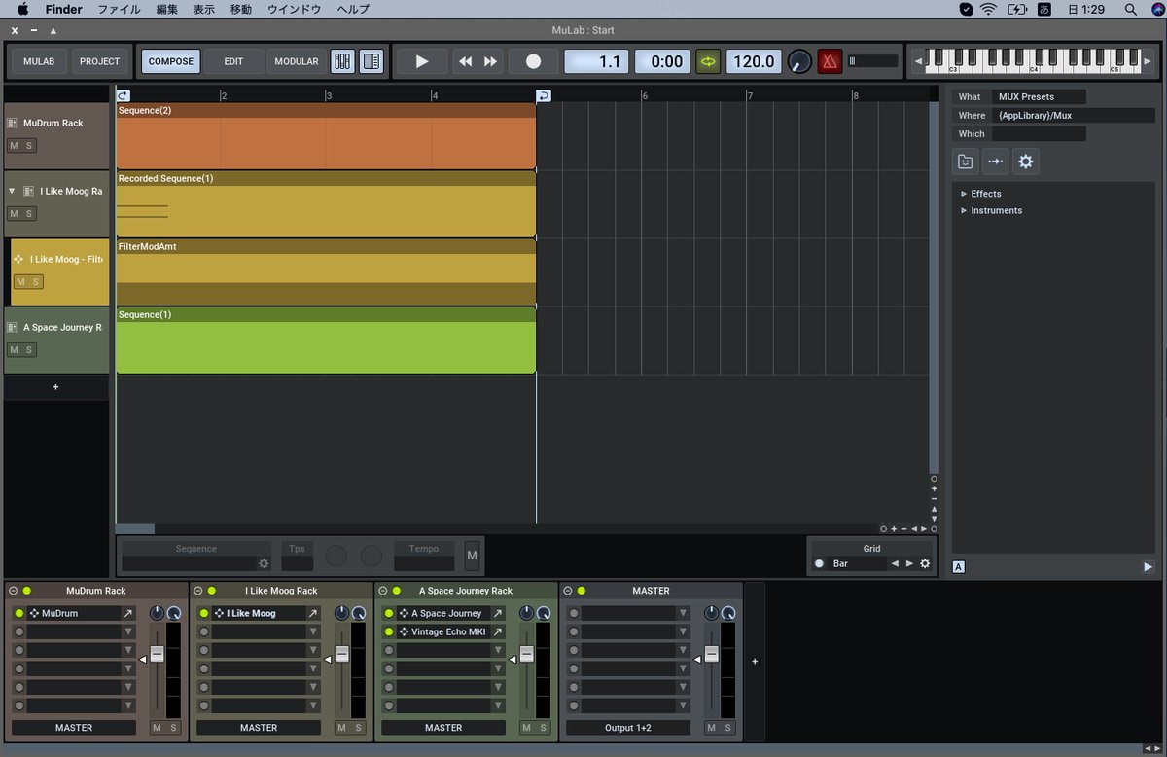Toggle the mixer rack panel icon
This screenshot has width=1167, height=757.
coord(342,61)
